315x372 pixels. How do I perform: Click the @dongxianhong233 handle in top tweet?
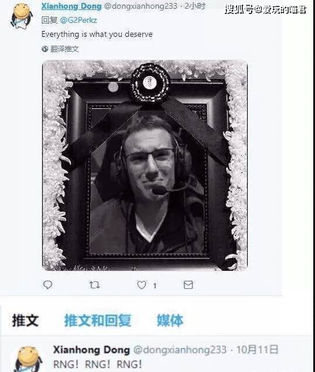click(141, 6)
